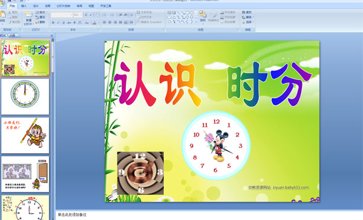The image size is (363, 220).
Task: Click the Arrange icon in Drawing group
Action: click(x=203, y=16)
